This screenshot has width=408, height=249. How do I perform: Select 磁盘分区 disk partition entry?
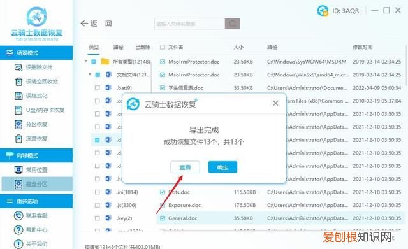(x=37, y=184)
